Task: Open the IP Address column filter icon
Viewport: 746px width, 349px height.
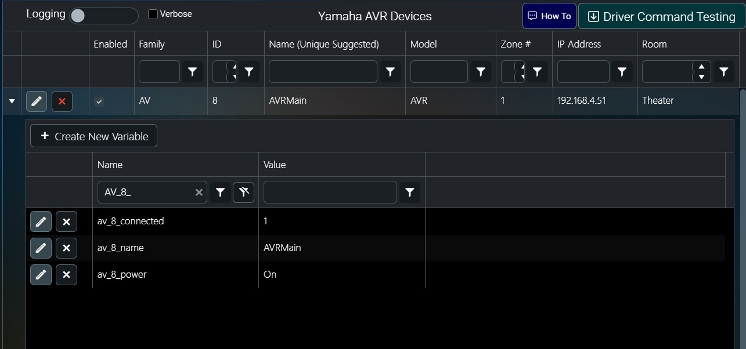Action: tap(622, 71)
